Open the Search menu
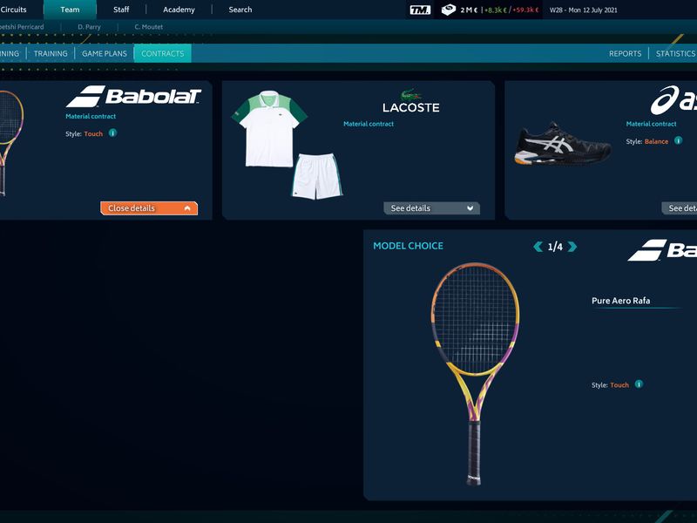 tap(240, 10)
